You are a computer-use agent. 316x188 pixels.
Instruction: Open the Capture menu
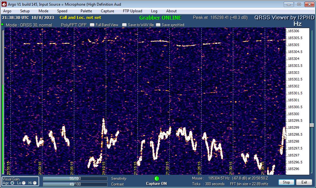pyautogui.click(x=107, y=11)
